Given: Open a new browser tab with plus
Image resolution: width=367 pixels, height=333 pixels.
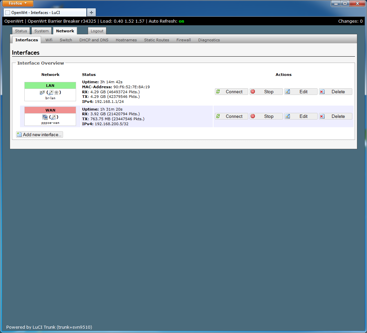Looking at the screenshot, I should 91,12.
